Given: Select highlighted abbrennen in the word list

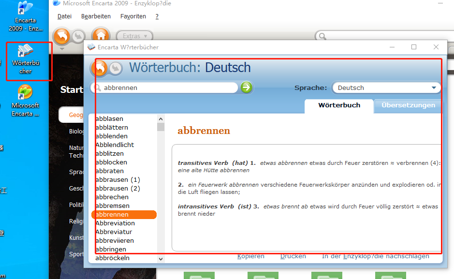Looking at the screenshot, I should click(124, 215).
